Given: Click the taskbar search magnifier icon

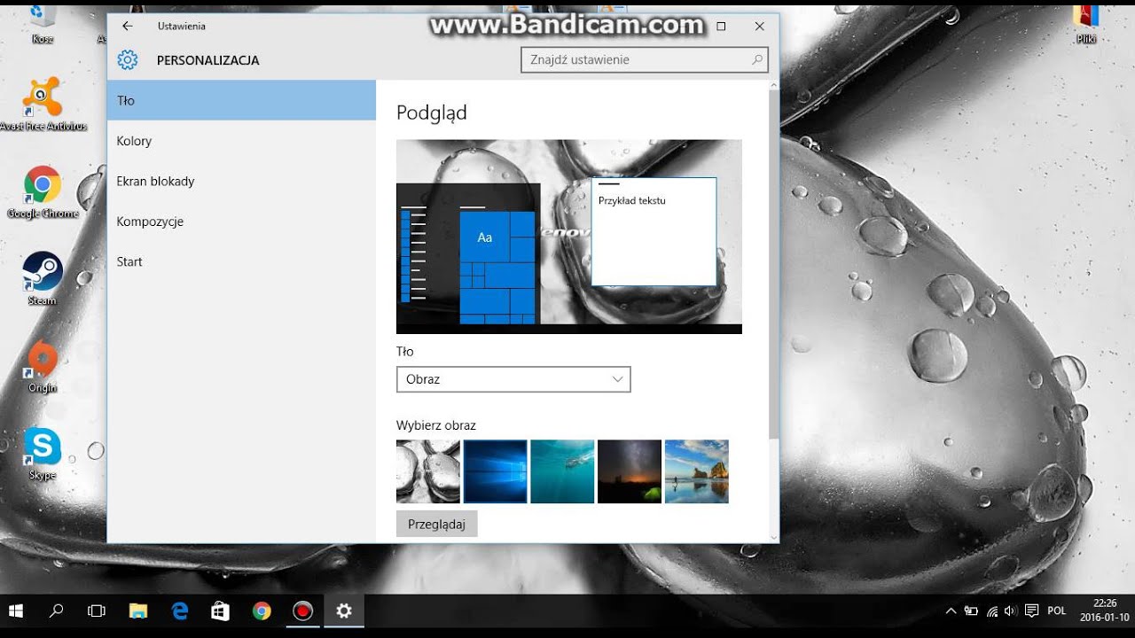Looking at the screenshot, I should 57,611.
